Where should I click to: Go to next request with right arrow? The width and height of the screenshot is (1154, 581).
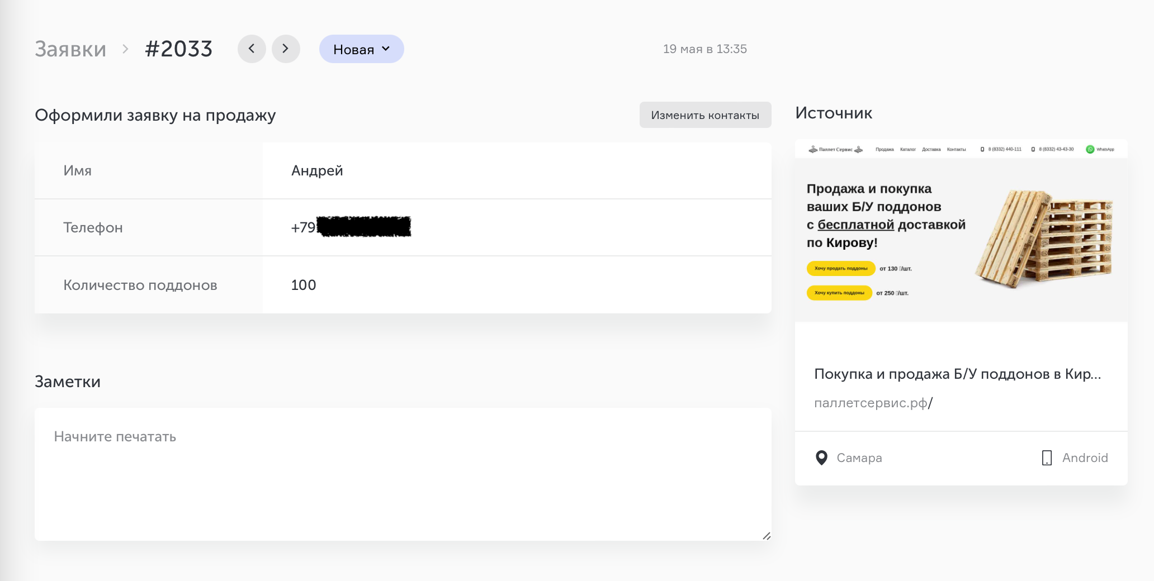286,49
